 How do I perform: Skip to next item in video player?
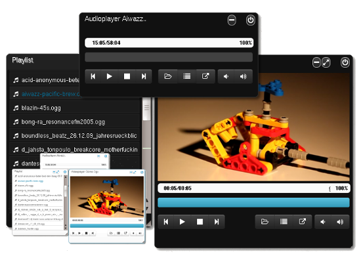[217, 222]
